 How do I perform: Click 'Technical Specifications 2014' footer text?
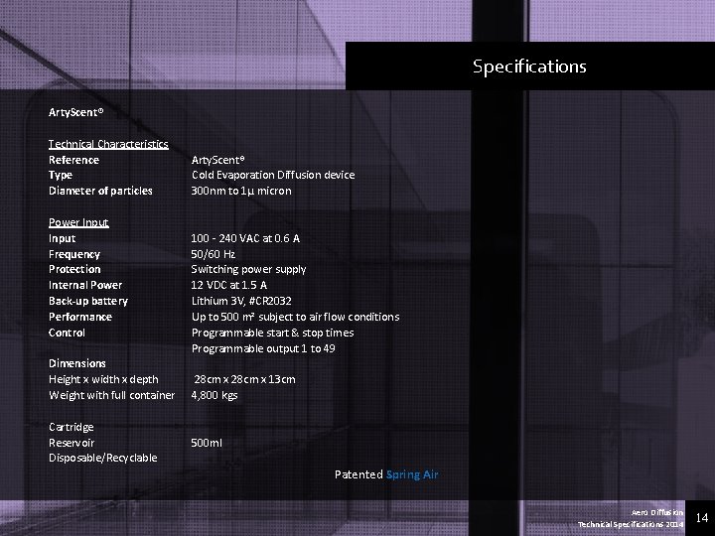[x=631, y=525]
